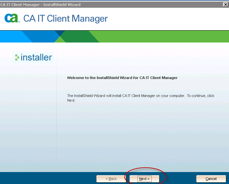
Task: Click the 'To continue, click Next' instruction text
Action: pos(141,98)
